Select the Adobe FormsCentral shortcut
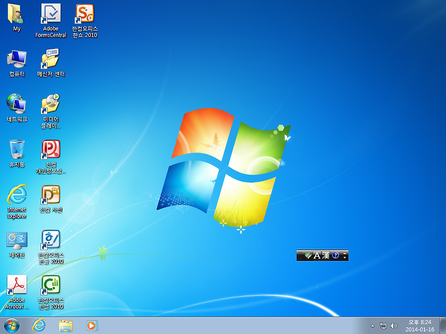This screenshot has height=334, width=446. [x=51, y=20]
